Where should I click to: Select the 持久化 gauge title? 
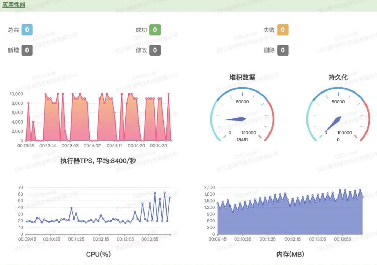pyautogui.click(x=338, y=78)
